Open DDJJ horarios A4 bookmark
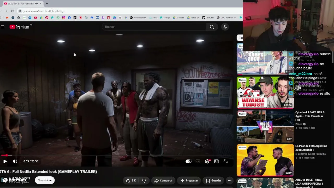The image size is (334, 188). (226, 18)
